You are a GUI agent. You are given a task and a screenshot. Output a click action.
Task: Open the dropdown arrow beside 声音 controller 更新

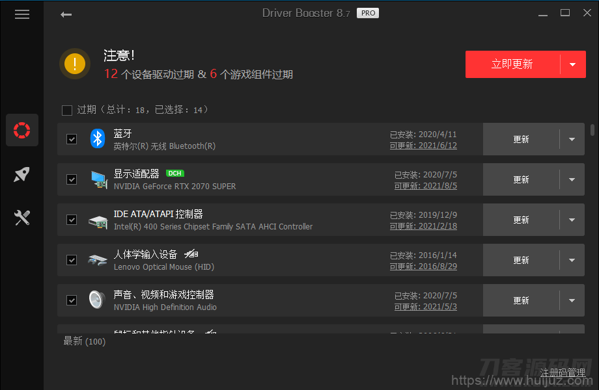pyautogui.click(x=572, y=300)
